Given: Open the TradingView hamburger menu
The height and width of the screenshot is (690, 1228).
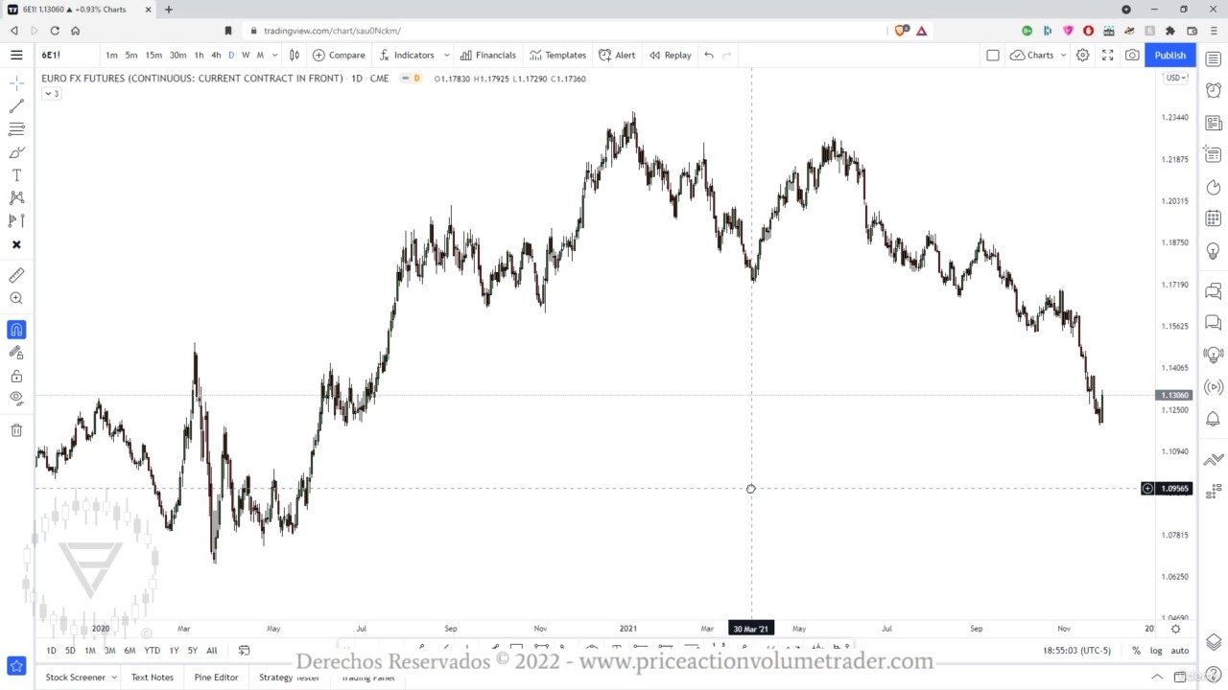Looking at the screenshot, I should (x=16, y=55).
